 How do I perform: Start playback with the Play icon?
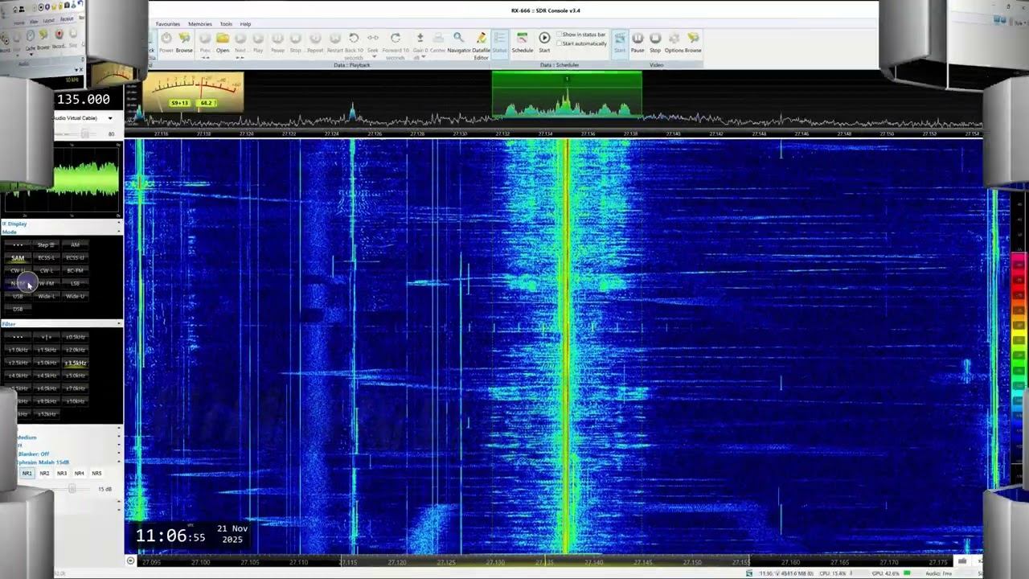coord(258,42)
